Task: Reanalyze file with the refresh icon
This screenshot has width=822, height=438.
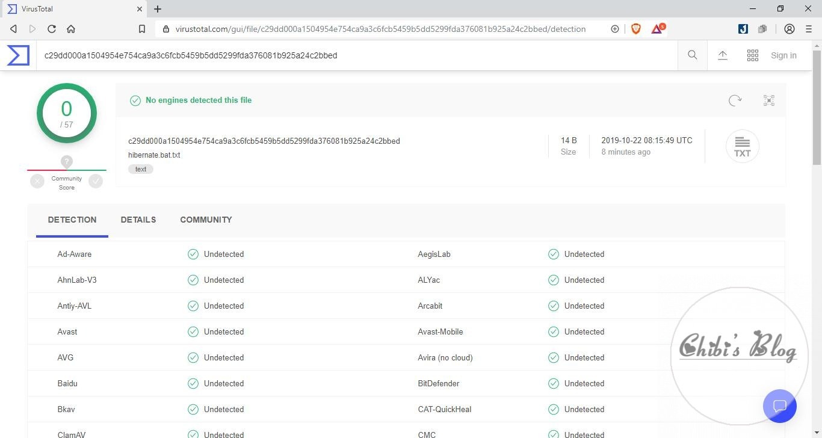Action: [735, 100]
